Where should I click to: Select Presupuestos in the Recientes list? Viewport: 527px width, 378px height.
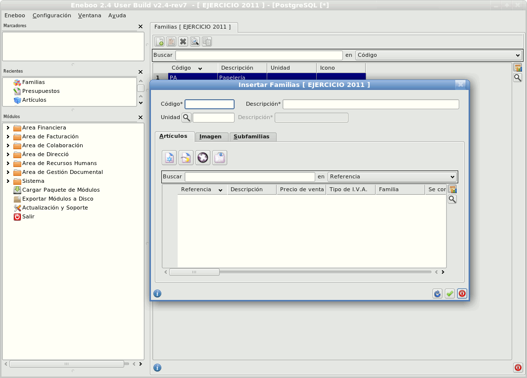coord(41,91)
